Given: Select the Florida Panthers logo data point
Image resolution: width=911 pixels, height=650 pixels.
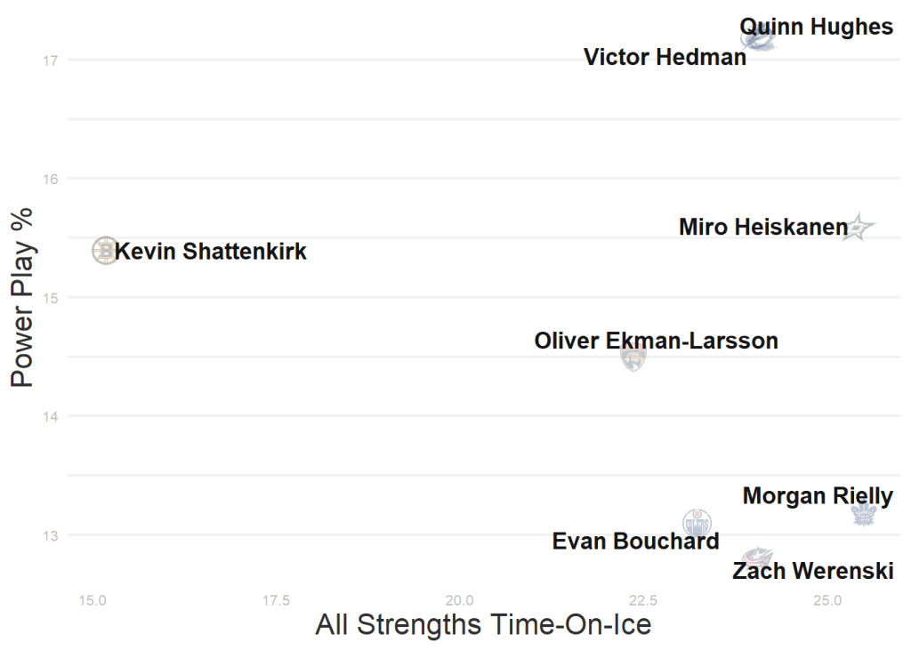Looking at the screenshot, I should coord(633,357).
